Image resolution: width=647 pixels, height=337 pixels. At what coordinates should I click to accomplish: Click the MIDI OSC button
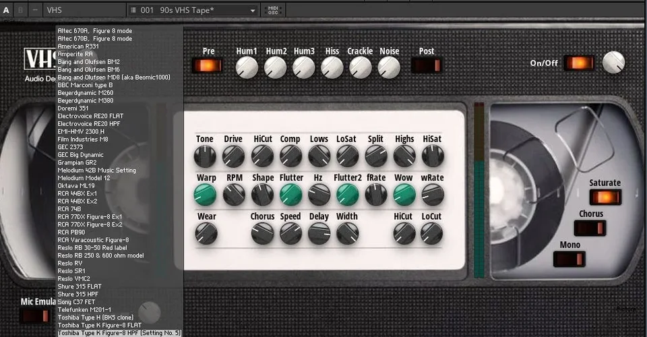coord(273,10)
